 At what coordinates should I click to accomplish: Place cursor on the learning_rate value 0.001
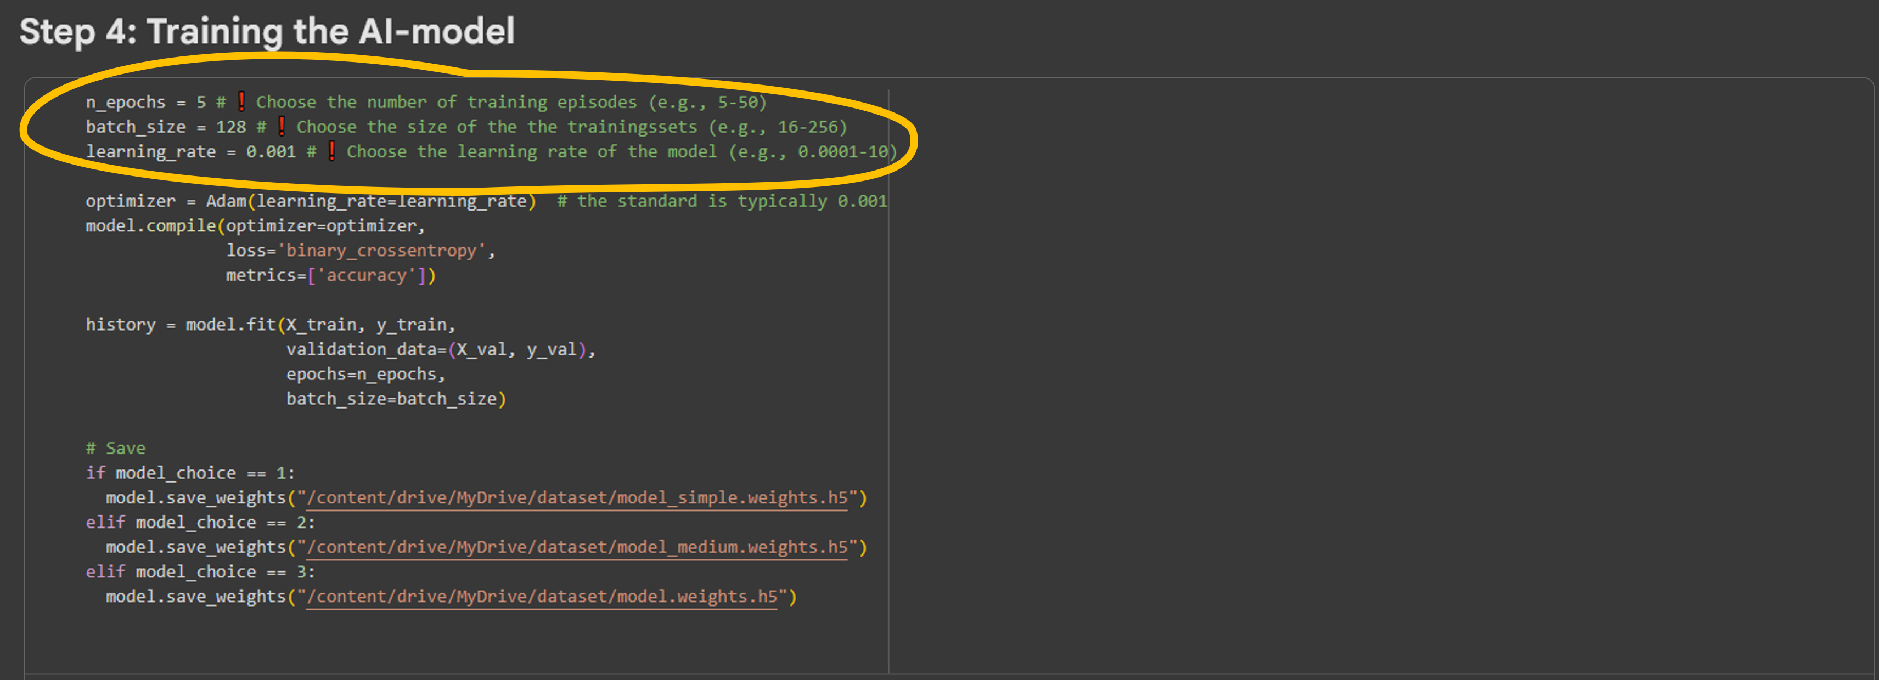(271, 152)
